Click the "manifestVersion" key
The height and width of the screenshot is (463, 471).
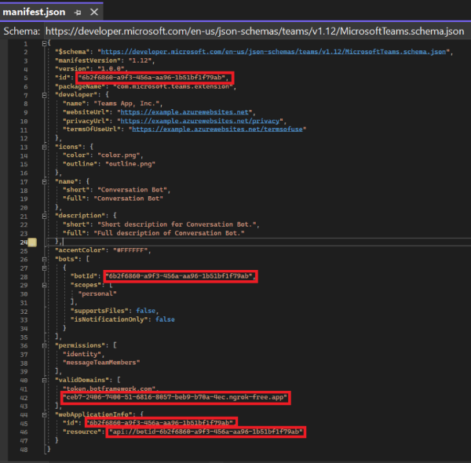click(x=88, y=60)
